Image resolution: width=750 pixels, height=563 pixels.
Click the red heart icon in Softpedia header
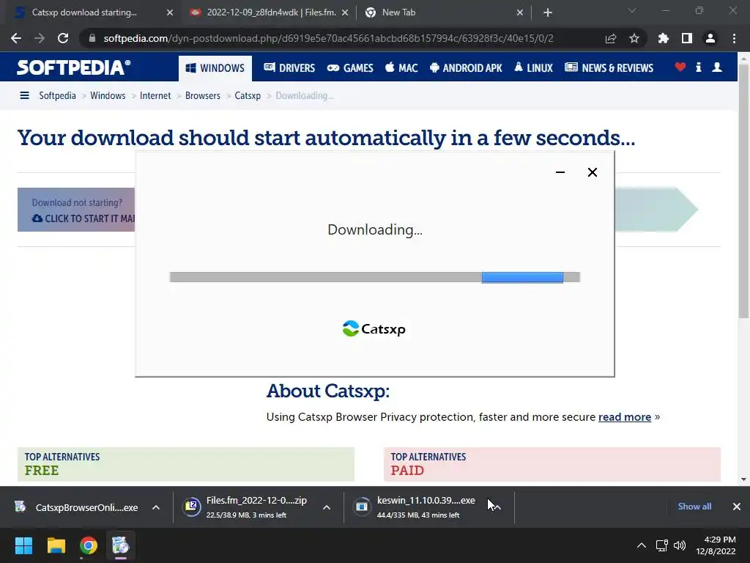[x=680, y=67]
